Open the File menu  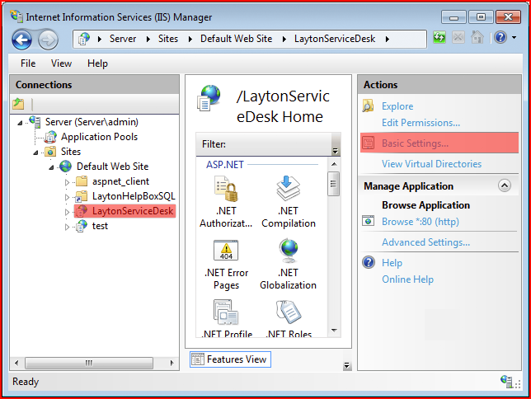[28, 63]
